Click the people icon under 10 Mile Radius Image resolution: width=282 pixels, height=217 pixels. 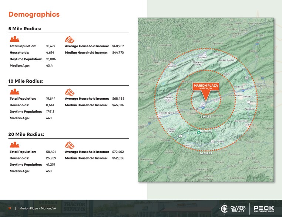pos(14,92)
